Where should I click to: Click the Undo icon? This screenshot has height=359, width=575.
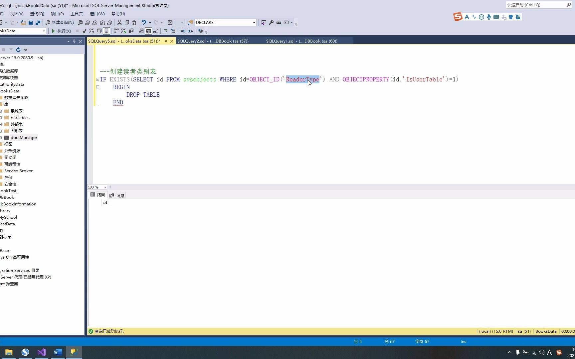click(x=143, y=22)
